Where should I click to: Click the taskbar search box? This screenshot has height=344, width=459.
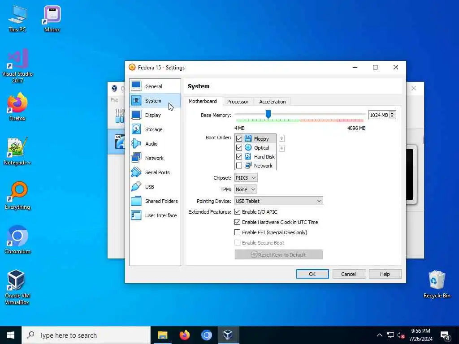[86, 335]
